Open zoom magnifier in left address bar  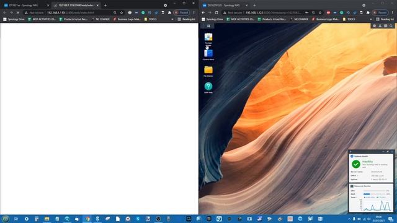point(115,12)
